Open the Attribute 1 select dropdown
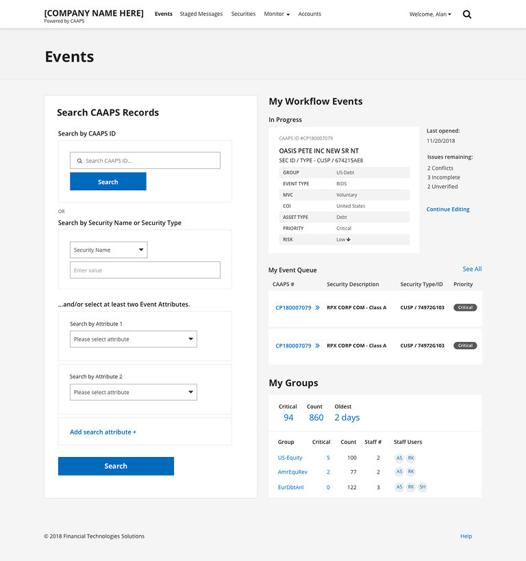 pyautogui.click(x=133, y=339)
